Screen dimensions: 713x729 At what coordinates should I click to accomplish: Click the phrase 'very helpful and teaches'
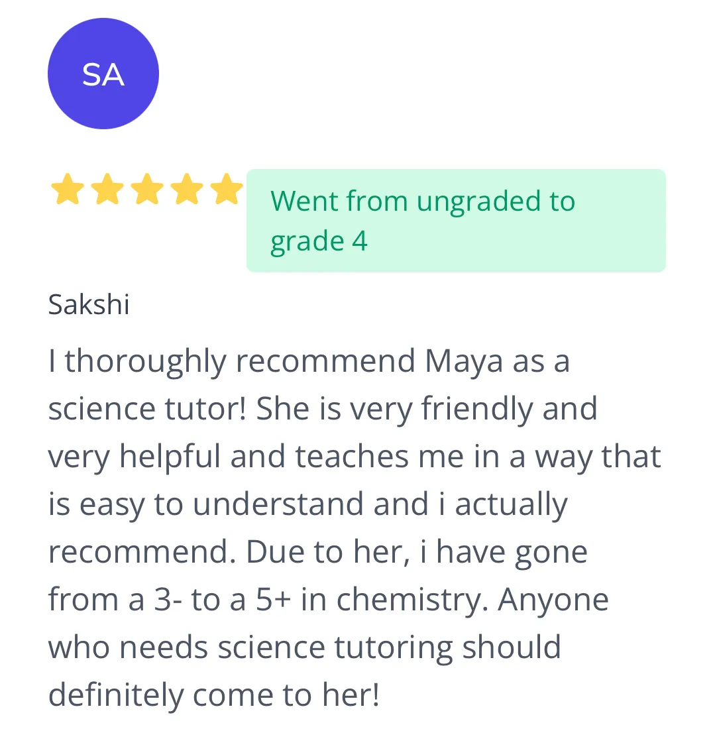(229, 457)
